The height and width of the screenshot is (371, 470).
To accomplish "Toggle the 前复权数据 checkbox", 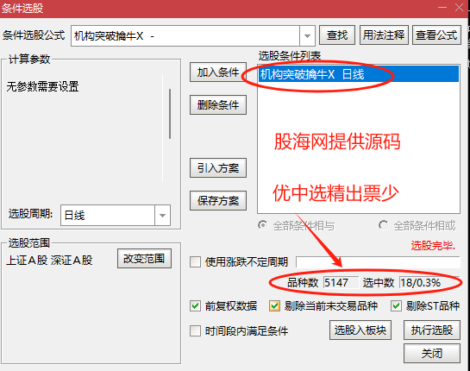I will click(196, 306).
